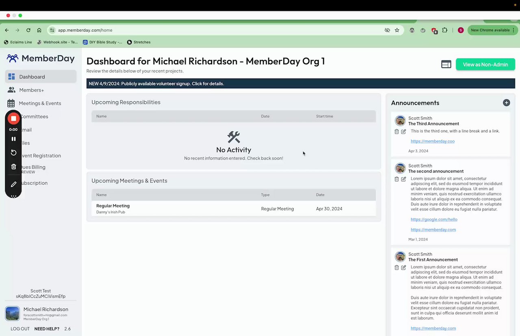
Task: Reload the page
Action: point(28,30)
